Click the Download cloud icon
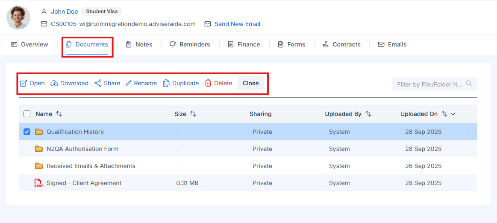This screenshot has width=497, height=223. tap(54, 83)
